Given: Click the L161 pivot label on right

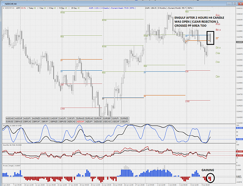Looking at the screenshot, I should [218, 62].
